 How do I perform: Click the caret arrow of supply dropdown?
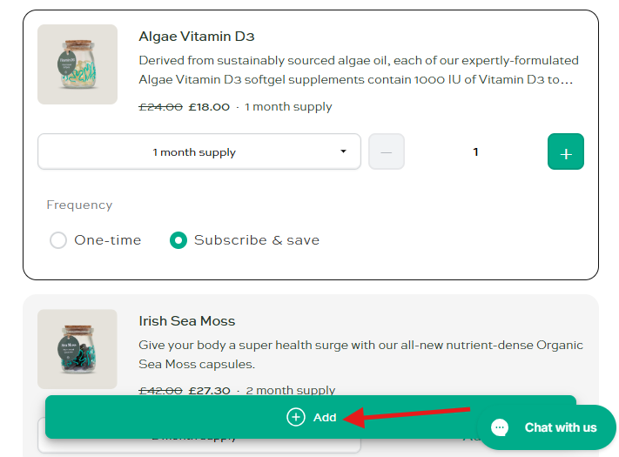pyautogui.click(x=343, y=152)
